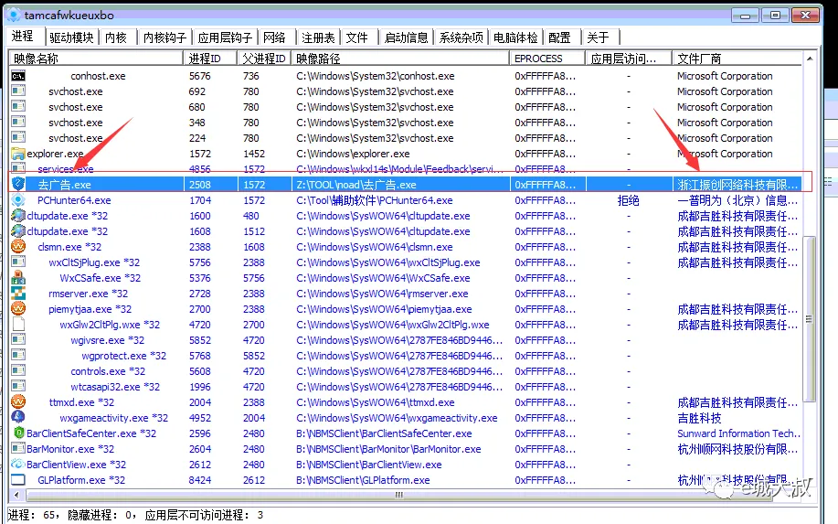838x524 pixels.
Task: Click the path Z:\TOOL\noad\去广告.exe
Action: (x=355, y=185)
